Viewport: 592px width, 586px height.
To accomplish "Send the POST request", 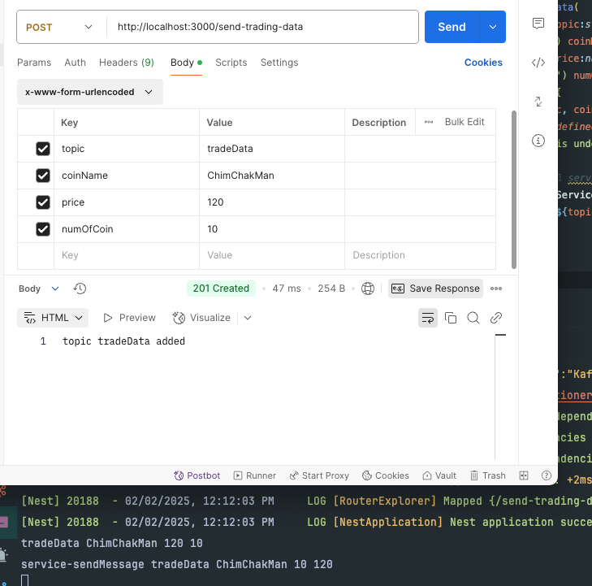I will [x=452, y=27].
